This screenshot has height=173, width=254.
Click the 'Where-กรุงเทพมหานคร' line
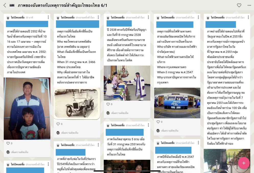tap(172, 67)
